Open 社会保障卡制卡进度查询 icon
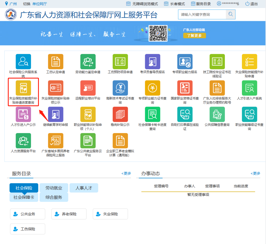Viewport: 266px width, 244px height. 152,114
